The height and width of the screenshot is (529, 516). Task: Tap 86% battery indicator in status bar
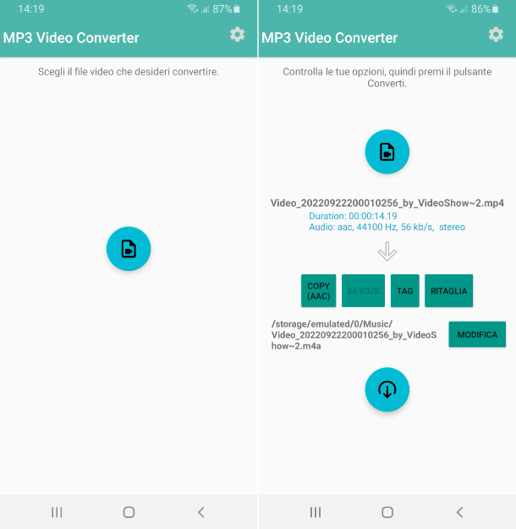(485, 9)
